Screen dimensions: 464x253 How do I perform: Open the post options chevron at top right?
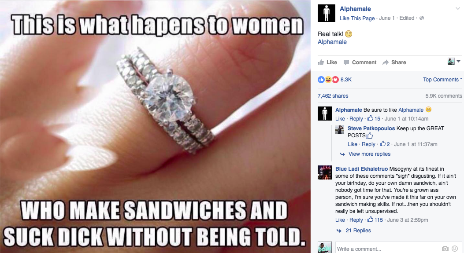457,8
